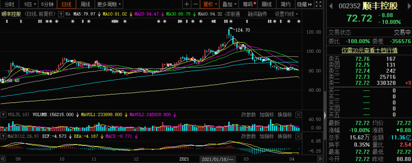Click the DEA yellow down arrow
The image size is (412, 163).
[x=102, y=137]
